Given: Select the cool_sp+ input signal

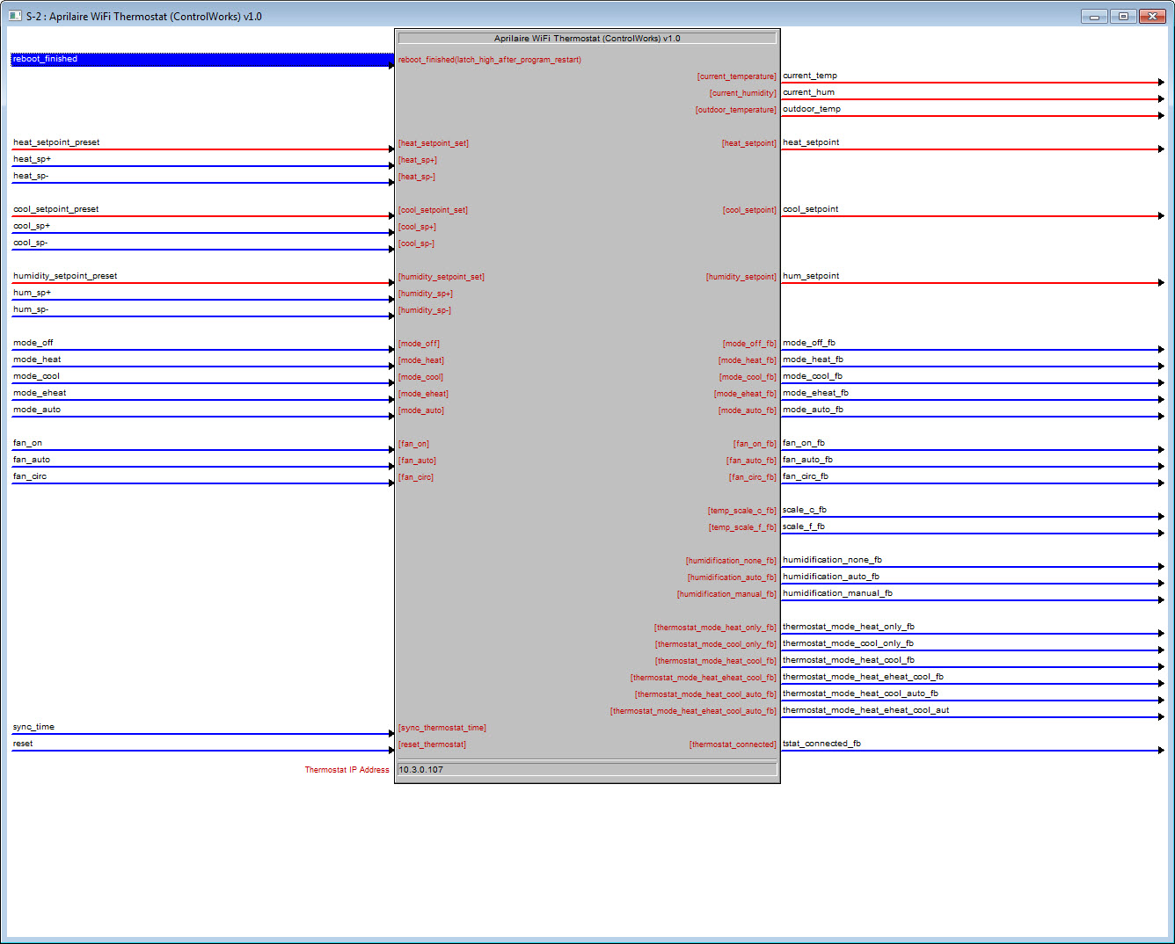Looking at the screenshot, I should coord(32,226).
